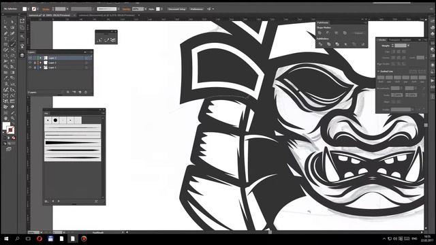436x245 pixels.
Task: Expand the top layer's contents
Action: click(x=40, y=58)
